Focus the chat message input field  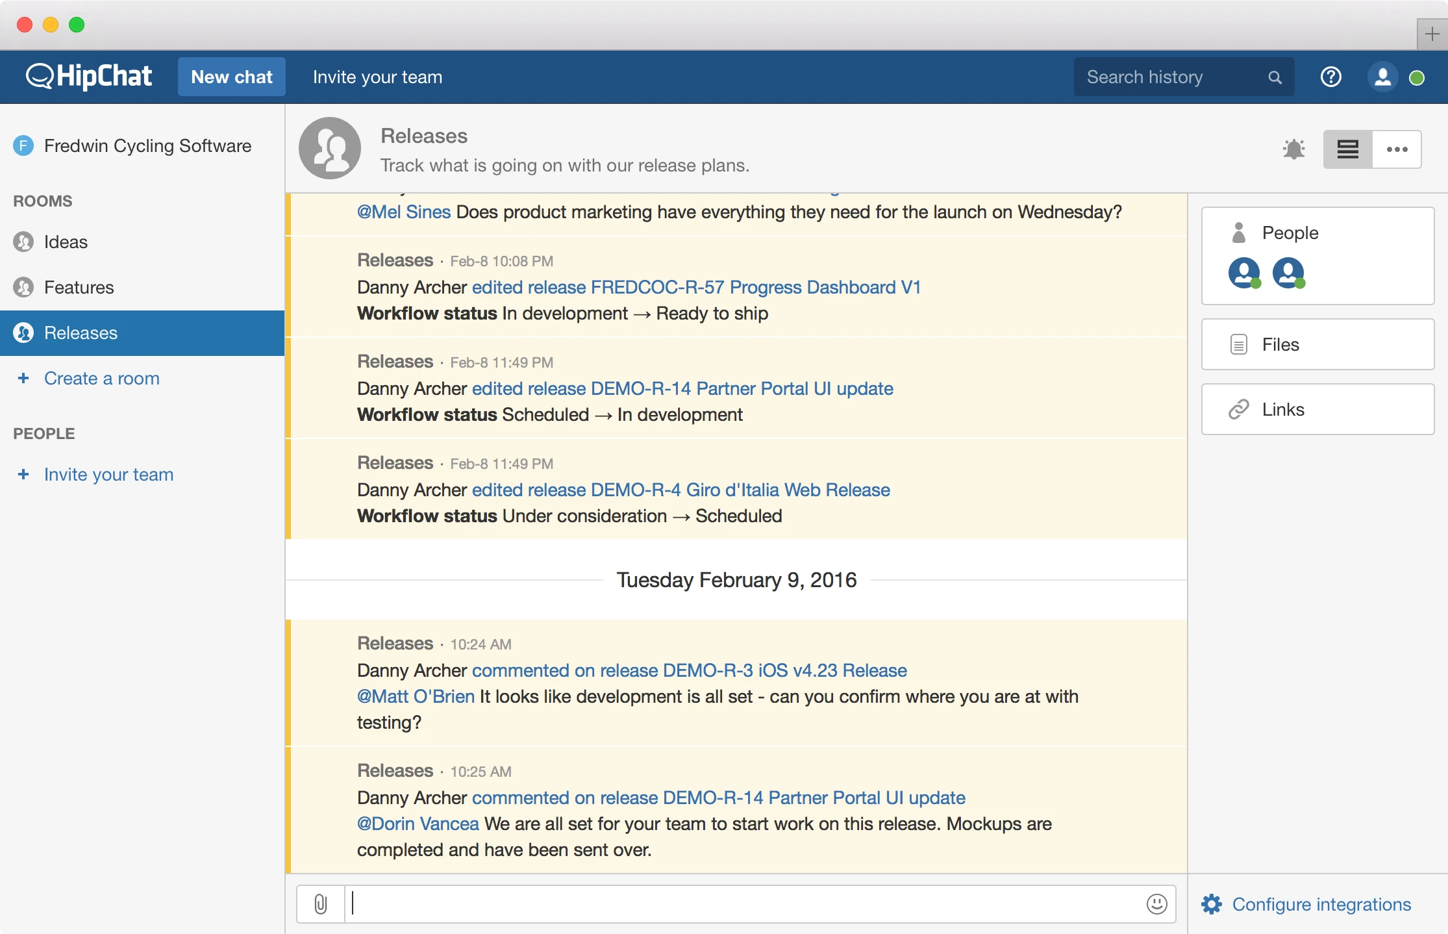[747, 903]
